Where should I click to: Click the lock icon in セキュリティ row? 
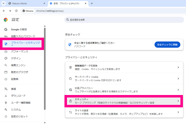tap(70, 101)
